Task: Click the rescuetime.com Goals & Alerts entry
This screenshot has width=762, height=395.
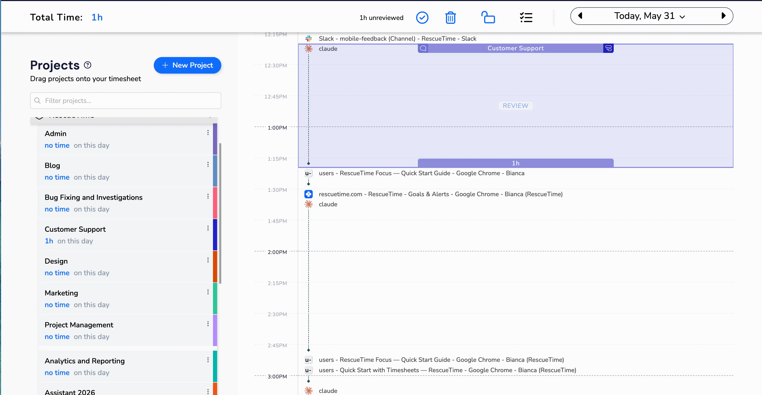Action: coord(440,194)
